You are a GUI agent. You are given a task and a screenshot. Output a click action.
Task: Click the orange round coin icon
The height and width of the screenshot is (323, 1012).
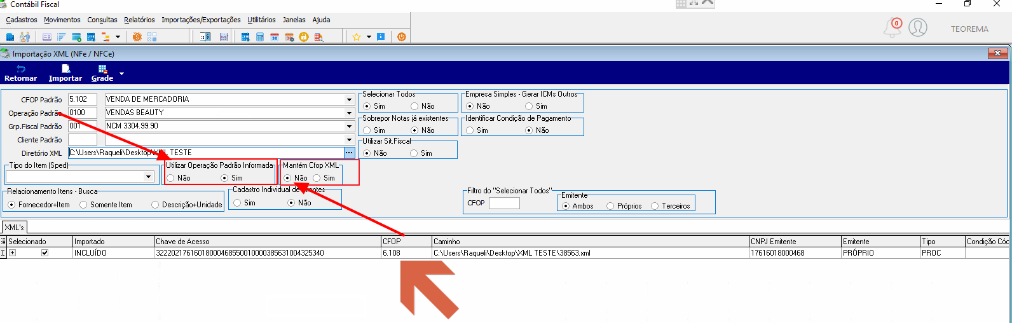point(137,37)
